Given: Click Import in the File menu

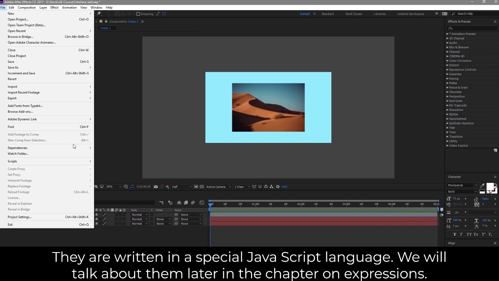Looking at the screenshot, I should pos(12,87).
